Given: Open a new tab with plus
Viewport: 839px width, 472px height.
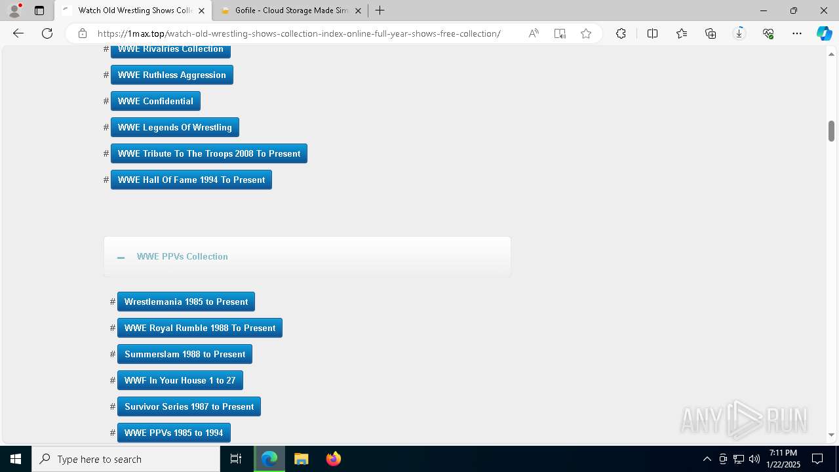Looking at the screenshot, I should tap(380, 10).
